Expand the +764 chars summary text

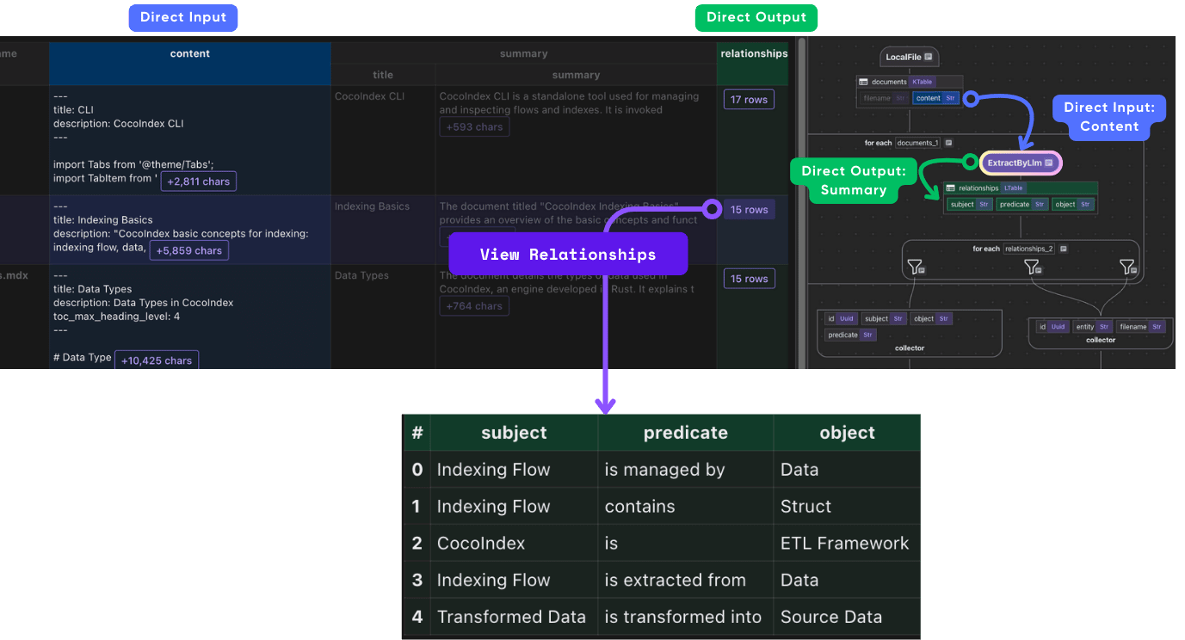(x=473, y=305)
